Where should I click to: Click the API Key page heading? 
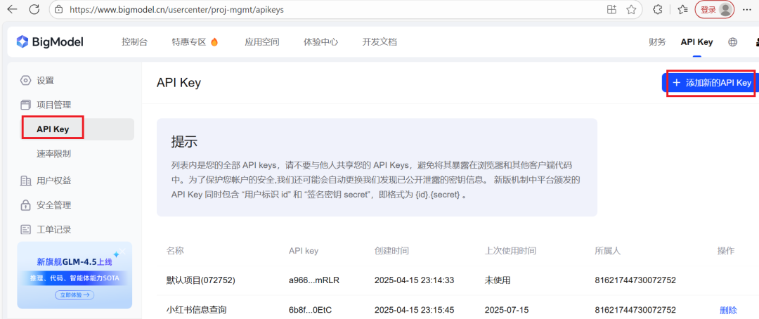(179, 83)
